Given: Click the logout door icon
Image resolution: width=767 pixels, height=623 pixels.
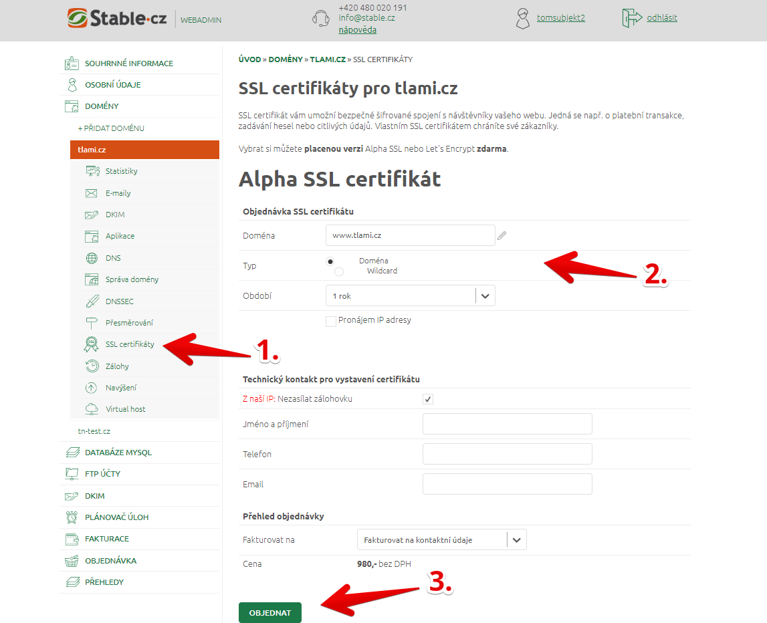Looking at the screenshot, I should [x=631, y=18].
